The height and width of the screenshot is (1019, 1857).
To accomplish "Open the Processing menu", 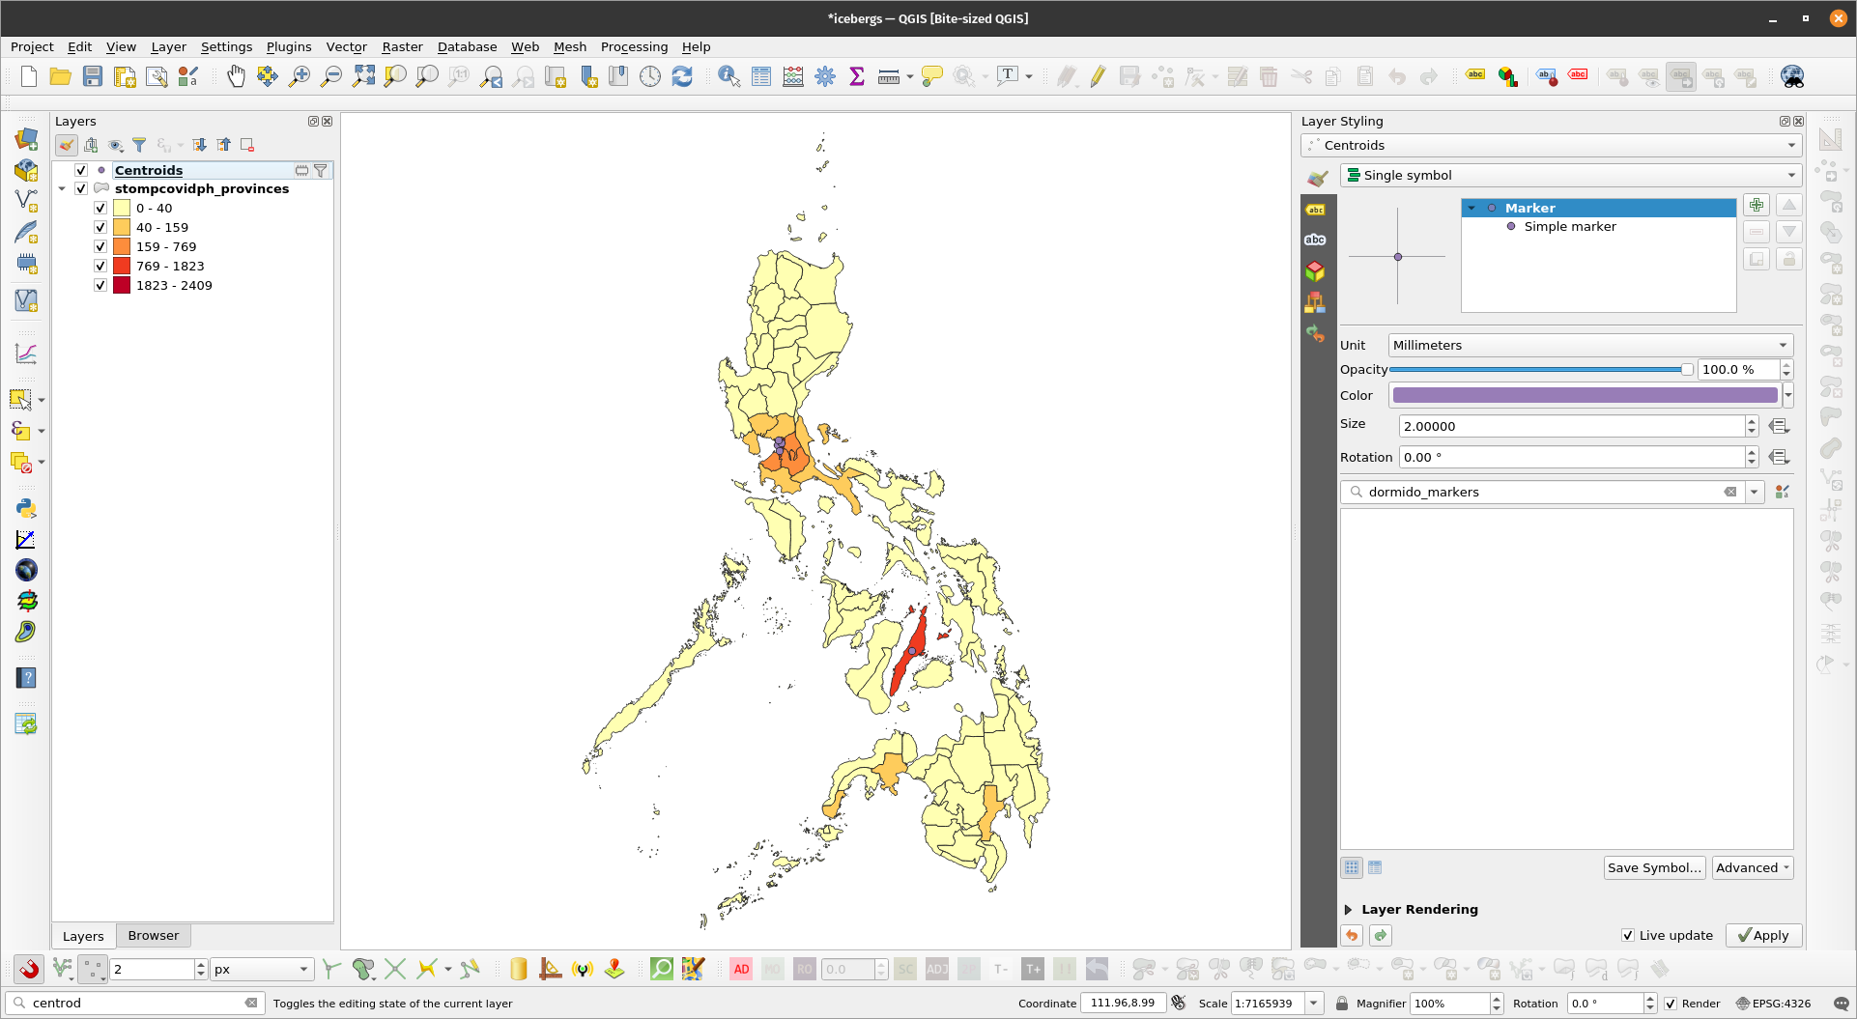I will coord(634,46).
